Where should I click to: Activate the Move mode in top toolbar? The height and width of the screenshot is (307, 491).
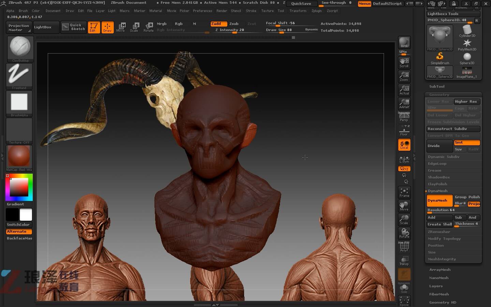[121, 27]
